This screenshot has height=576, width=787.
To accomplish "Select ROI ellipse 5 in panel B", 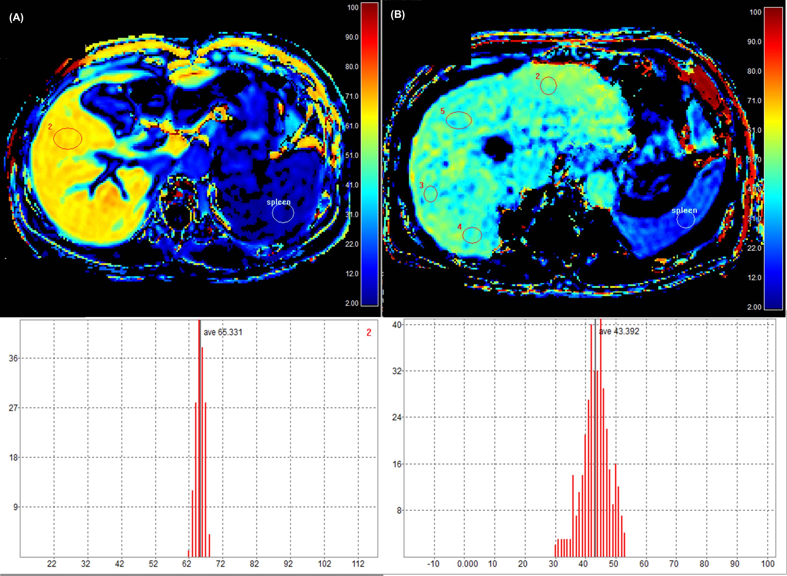I will 459,120.
